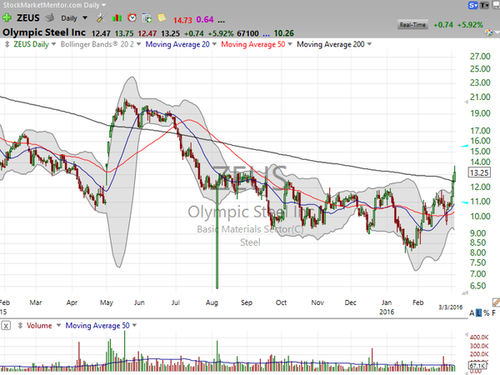Click the 27.00 price axis label
The image size is (500, 375).
[x=480, y=57]
